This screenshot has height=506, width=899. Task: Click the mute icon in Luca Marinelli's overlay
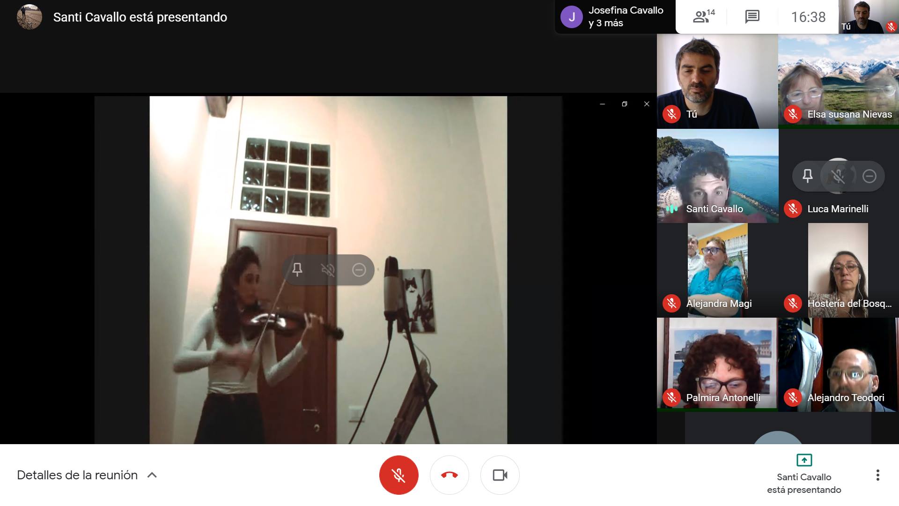point(838,176)
